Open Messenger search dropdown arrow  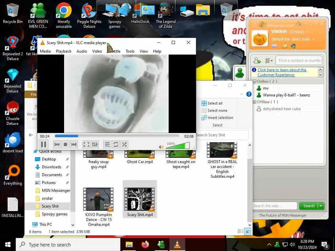click(x=321, y=206)
